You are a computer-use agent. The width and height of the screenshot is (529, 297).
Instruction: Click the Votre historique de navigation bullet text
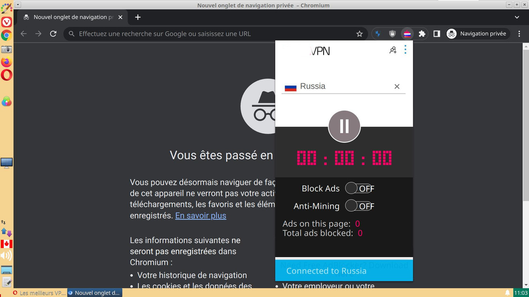coord(192,275)
